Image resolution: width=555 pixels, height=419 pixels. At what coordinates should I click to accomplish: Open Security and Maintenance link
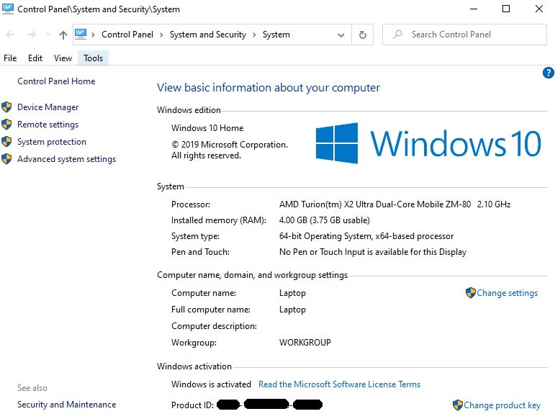tap(66, 404)
